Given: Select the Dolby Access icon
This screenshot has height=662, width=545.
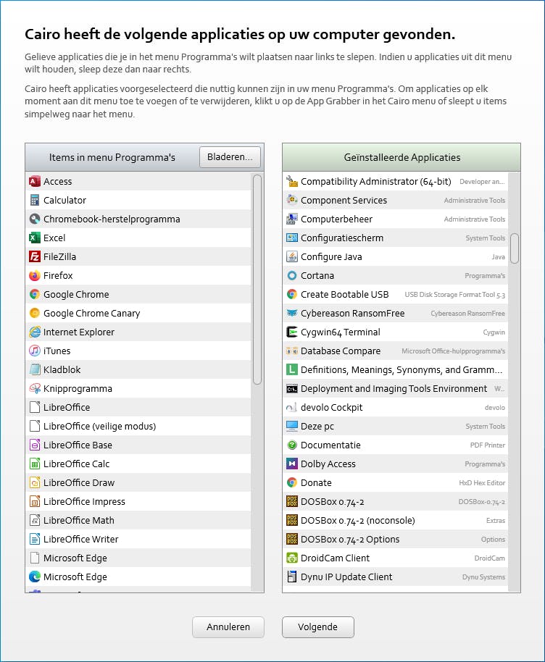Looking at the screenshot, I should point(292,464).
